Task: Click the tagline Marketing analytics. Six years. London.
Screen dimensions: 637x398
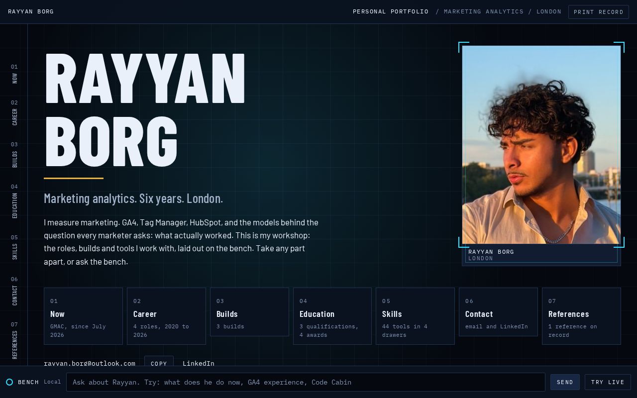Action: point(133,198)
